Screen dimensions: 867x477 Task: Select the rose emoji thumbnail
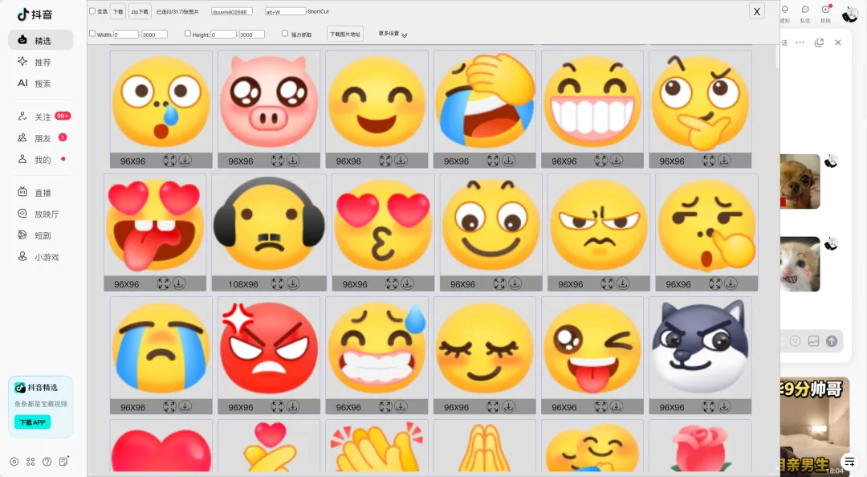click(700, 446)
